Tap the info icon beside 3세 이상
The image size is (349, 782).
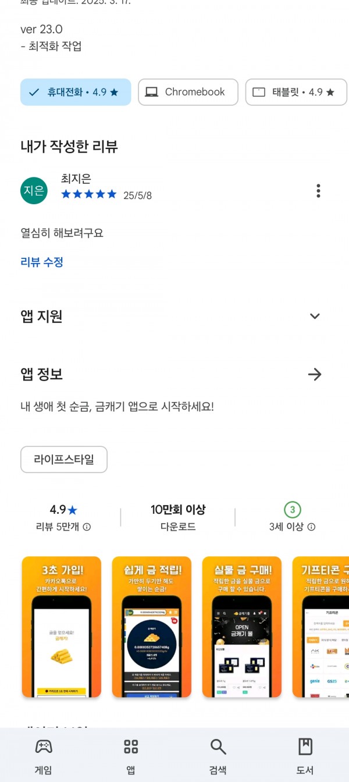[311, 527]
